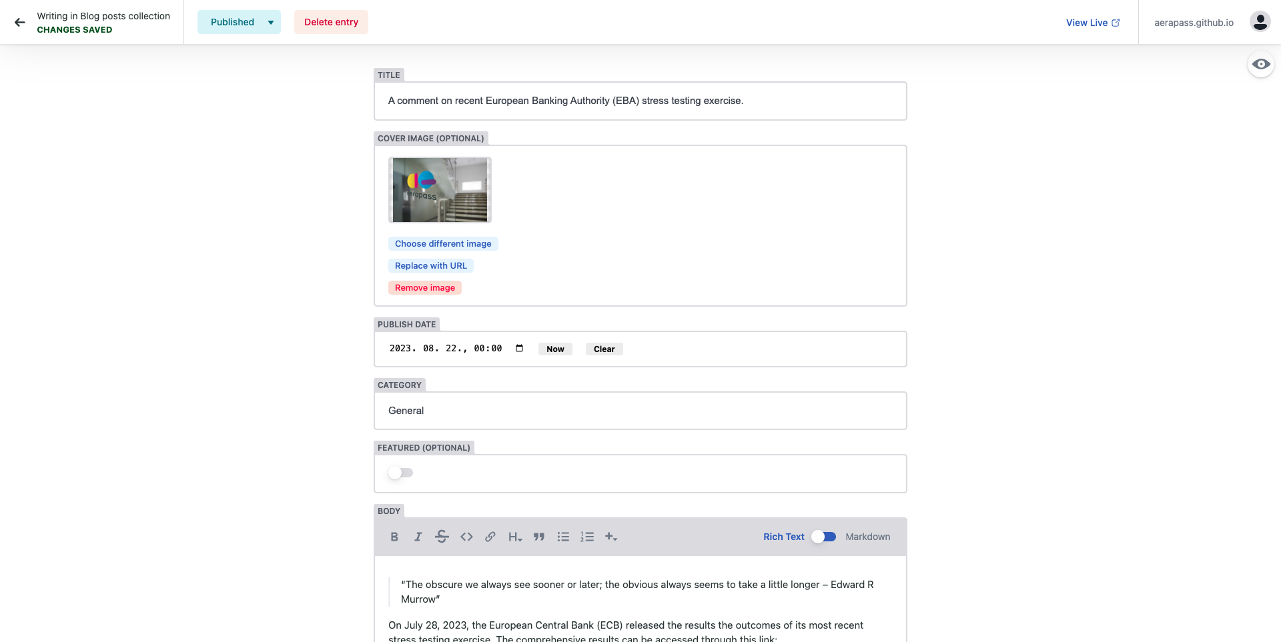The height and width of the screenshot is (642, 1281).
Task: Click the Delete entry button
Action: point(331,22)
